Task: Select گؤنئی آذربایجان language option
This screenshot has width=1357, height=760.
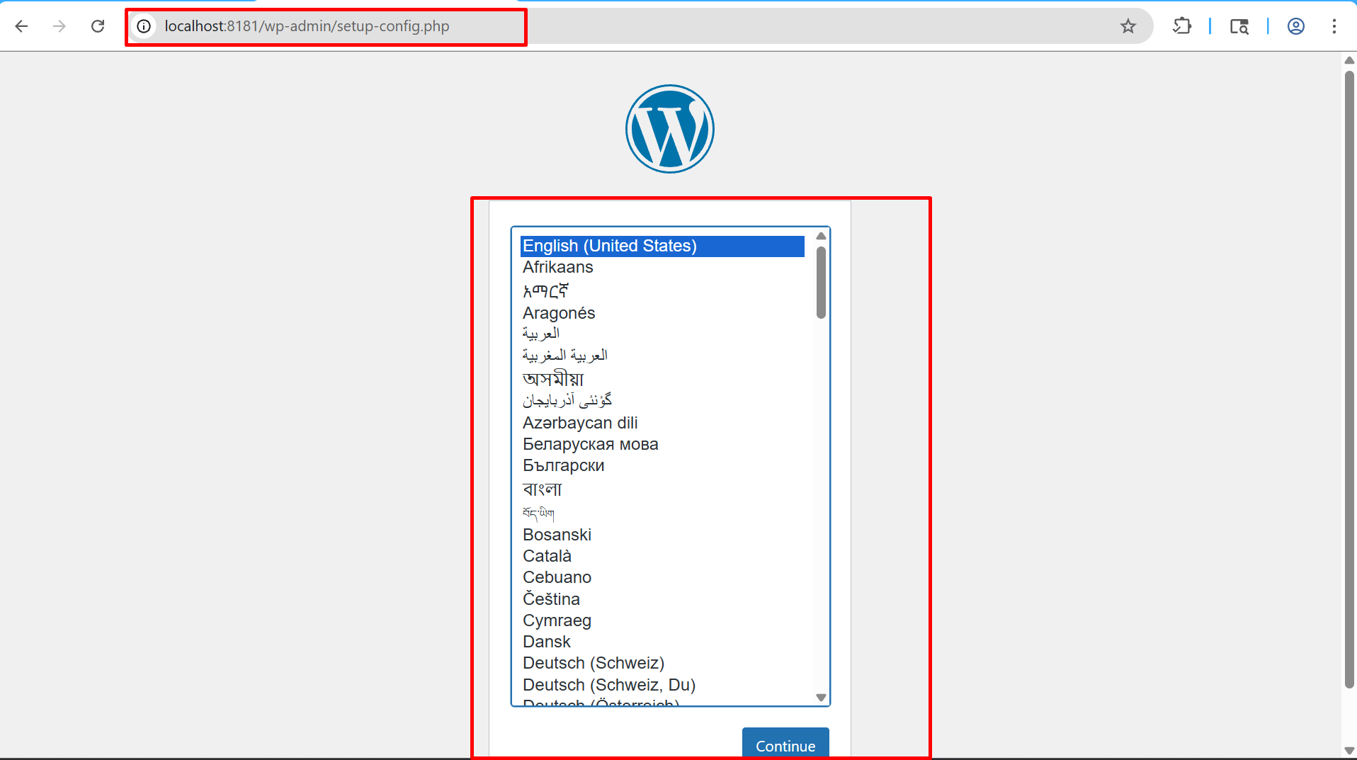Action: coord(662,401)
